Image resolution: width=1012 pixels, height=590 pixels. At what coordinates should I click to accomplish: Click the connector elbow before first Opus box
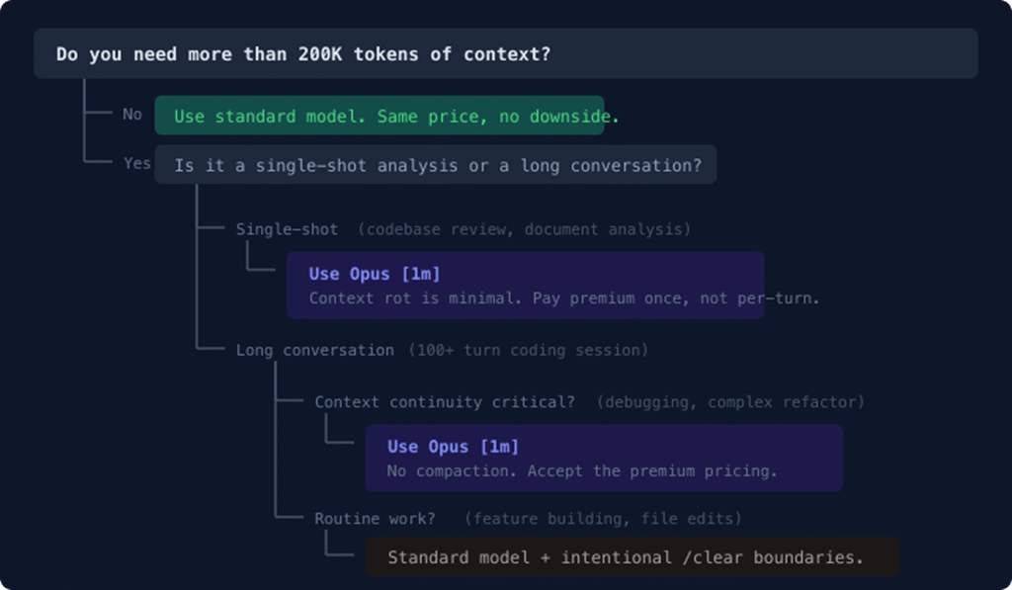point(261,256)
